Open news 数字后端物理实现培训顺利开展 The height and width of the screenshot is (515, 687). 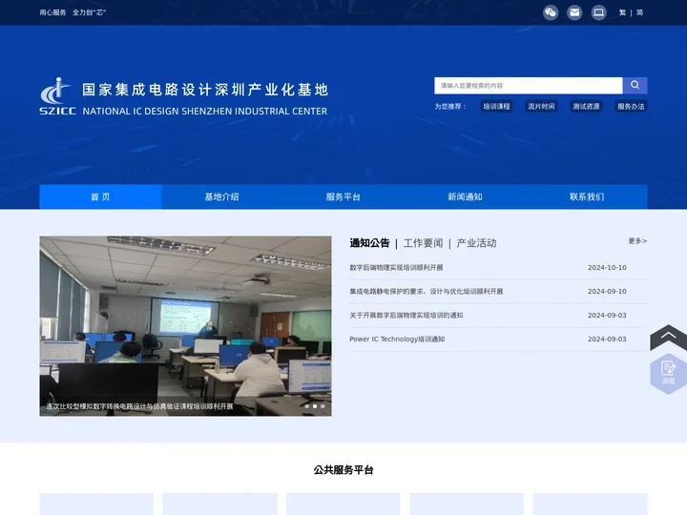pos(396,268)
